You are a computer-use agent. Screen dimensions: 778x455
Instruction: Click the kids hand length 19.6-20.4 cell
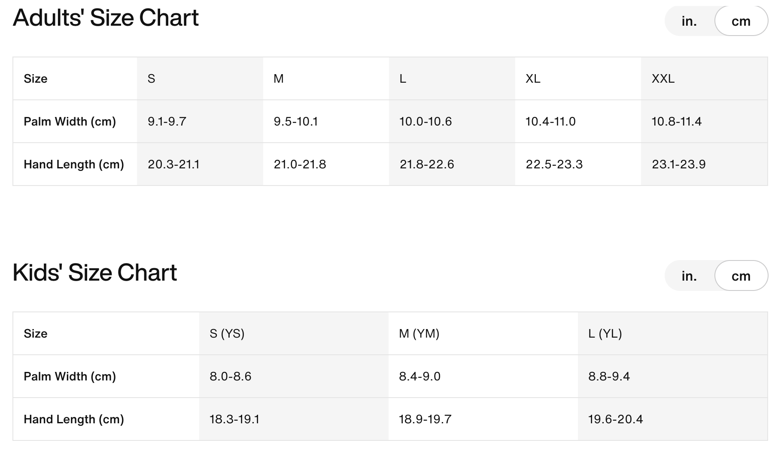615,419
